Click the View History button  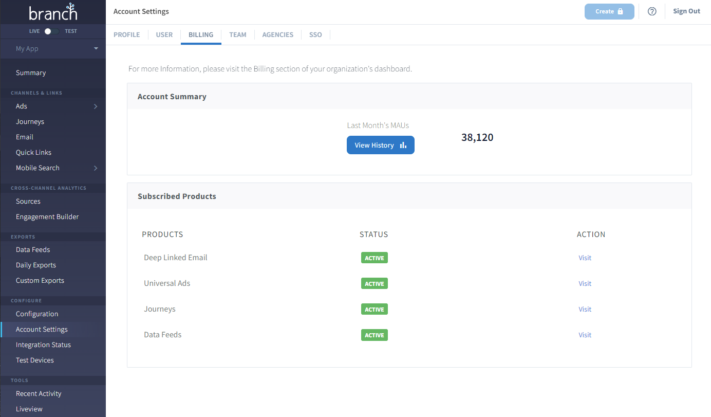pyautogui.click(x=381, y=145)
